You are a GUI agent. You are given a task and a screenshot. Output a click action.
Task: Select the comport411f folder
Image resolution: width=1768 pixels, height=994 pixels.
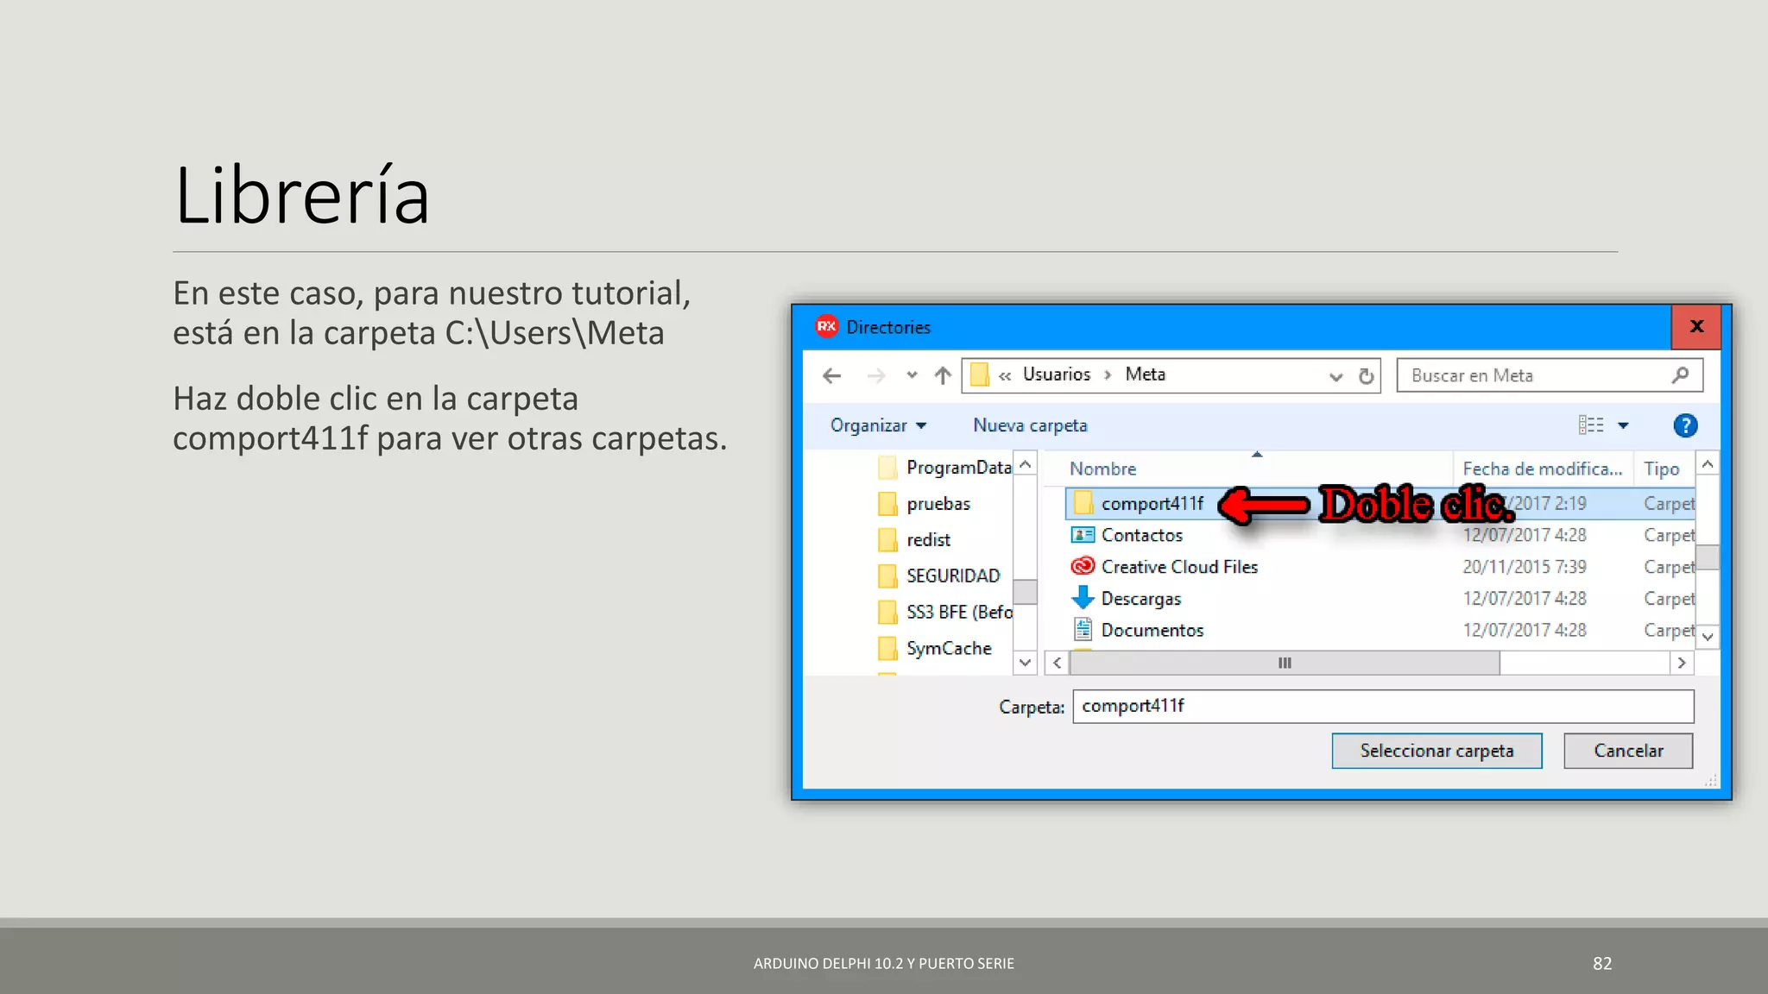coord(1380,503)
